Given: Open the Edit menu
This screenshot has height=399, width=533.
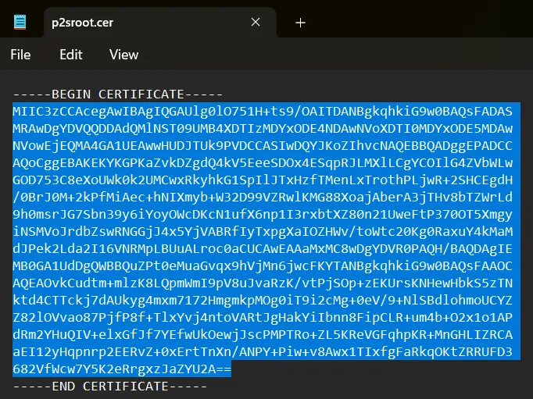Looking at the screenshot, I should click(71, 55).
